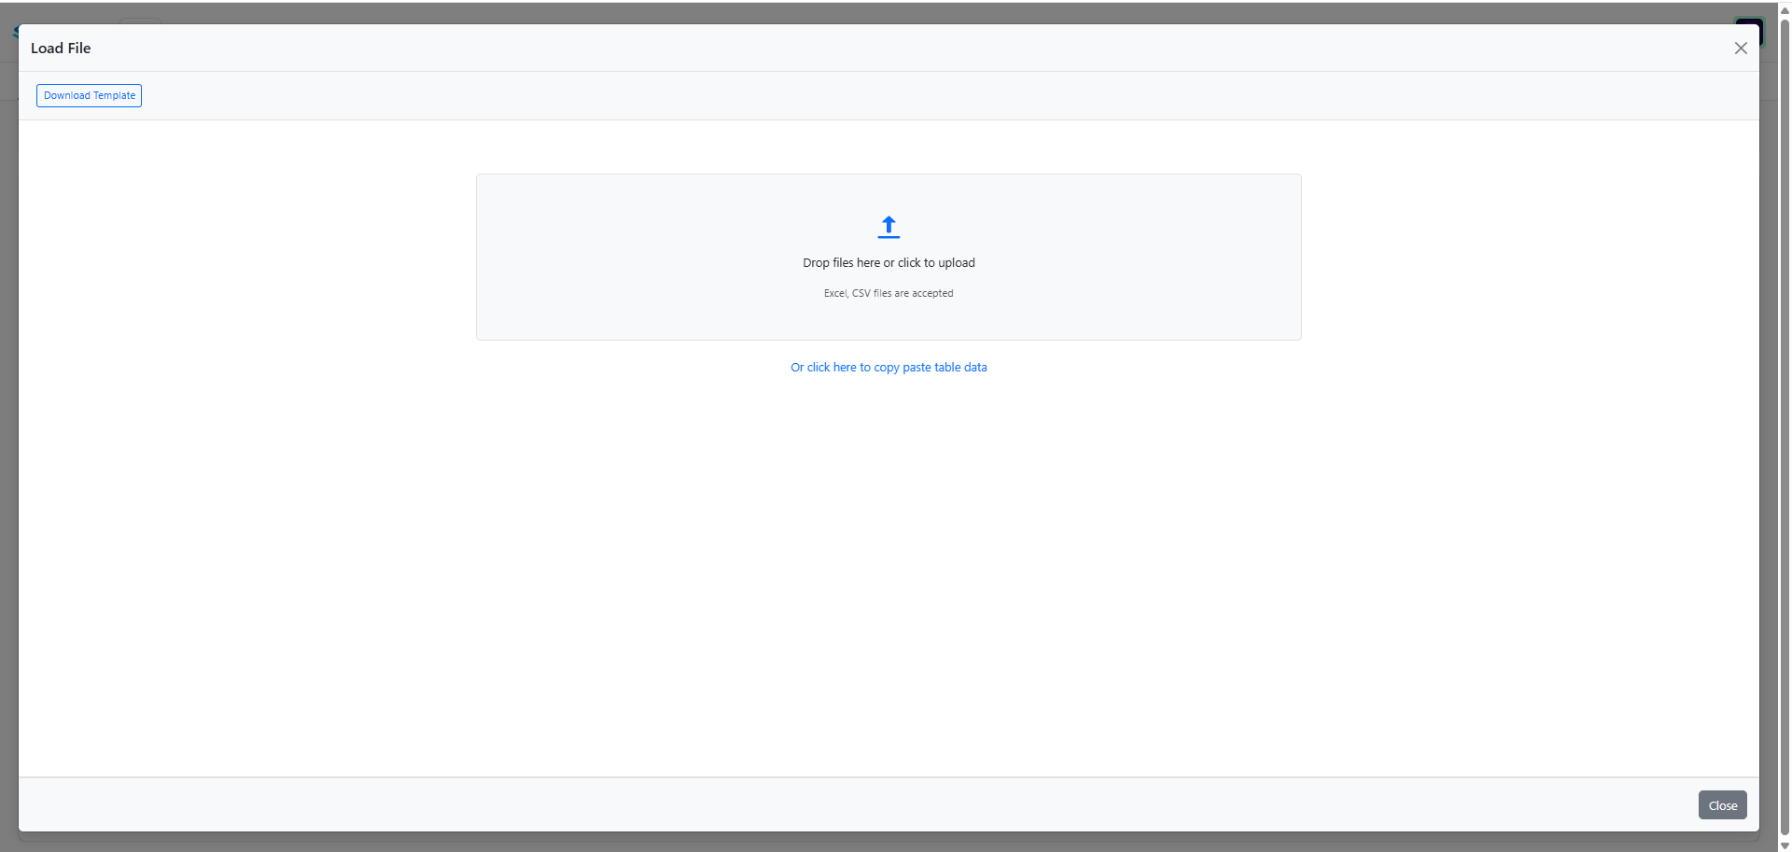
Task: Click the Download Template button
Action: 89,95
